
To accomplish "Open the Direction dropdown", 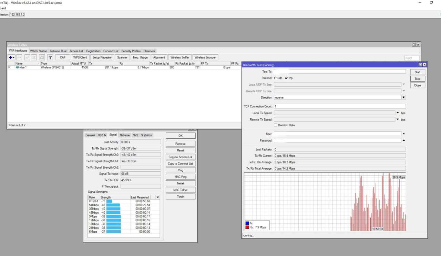I will [x=403, y=98].
